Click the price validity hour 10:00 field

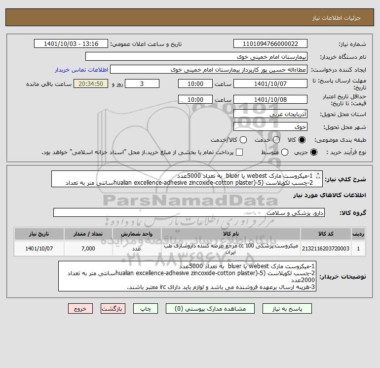click(195, 99)
